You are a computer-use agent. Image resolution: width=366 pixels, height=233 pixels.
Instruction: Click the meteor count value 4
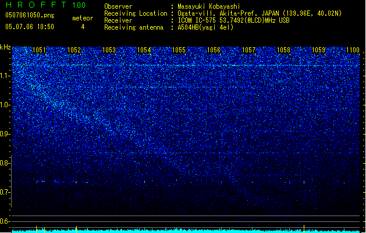pos(83,27)
